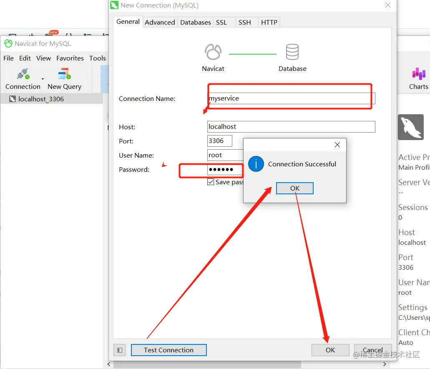Click the Host input field

(x=291, y=127)
